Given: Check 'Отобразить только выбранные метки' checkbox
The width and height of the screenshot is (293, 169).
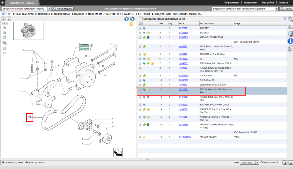Looking at the screenshot, I should click(141, 19).
